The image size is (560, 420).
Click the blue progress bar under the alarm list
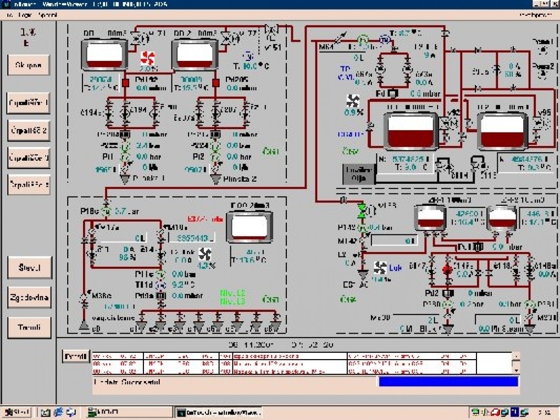pyautogui.click(x=448, y=382)
